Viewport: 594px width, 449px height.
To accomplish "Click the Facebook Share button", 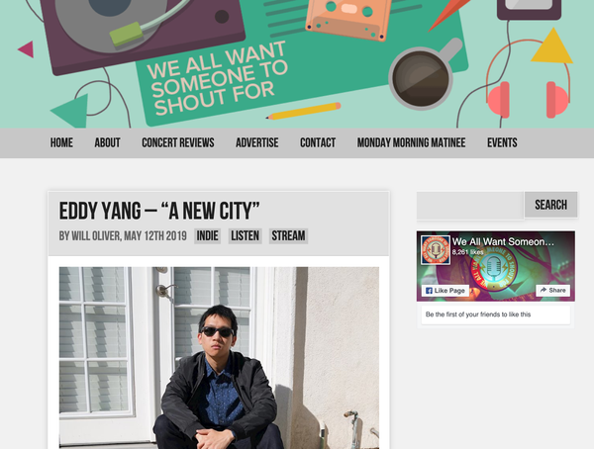I will 552,291.
